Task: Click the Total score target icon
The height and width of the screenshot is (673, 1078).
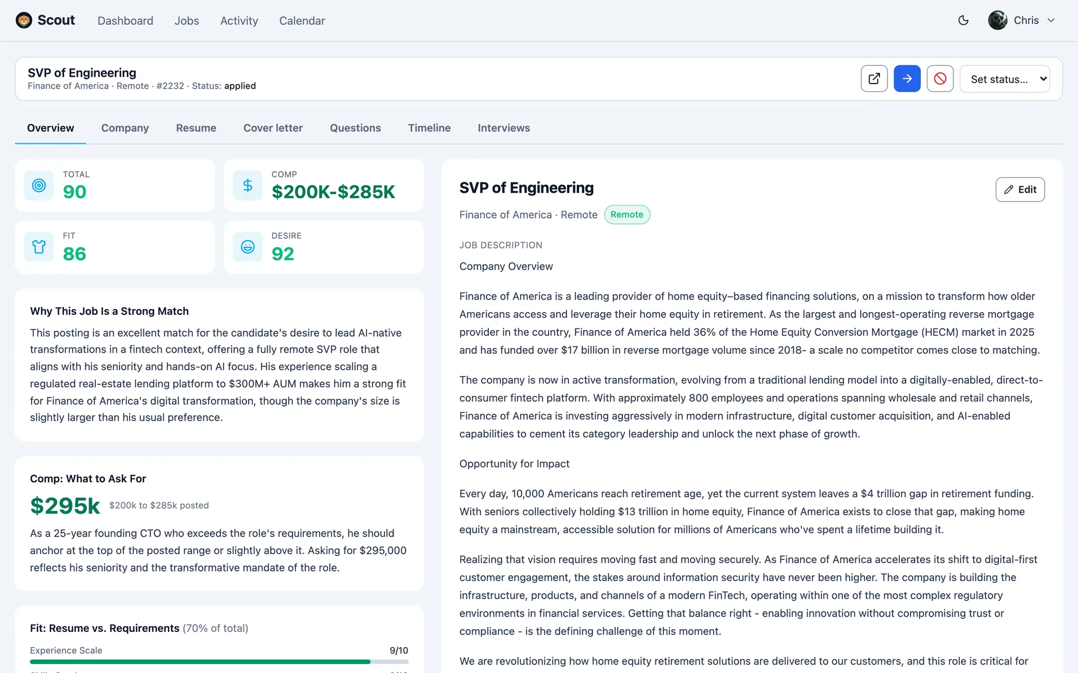Action: pyautogui.click(x=39, y=185)
